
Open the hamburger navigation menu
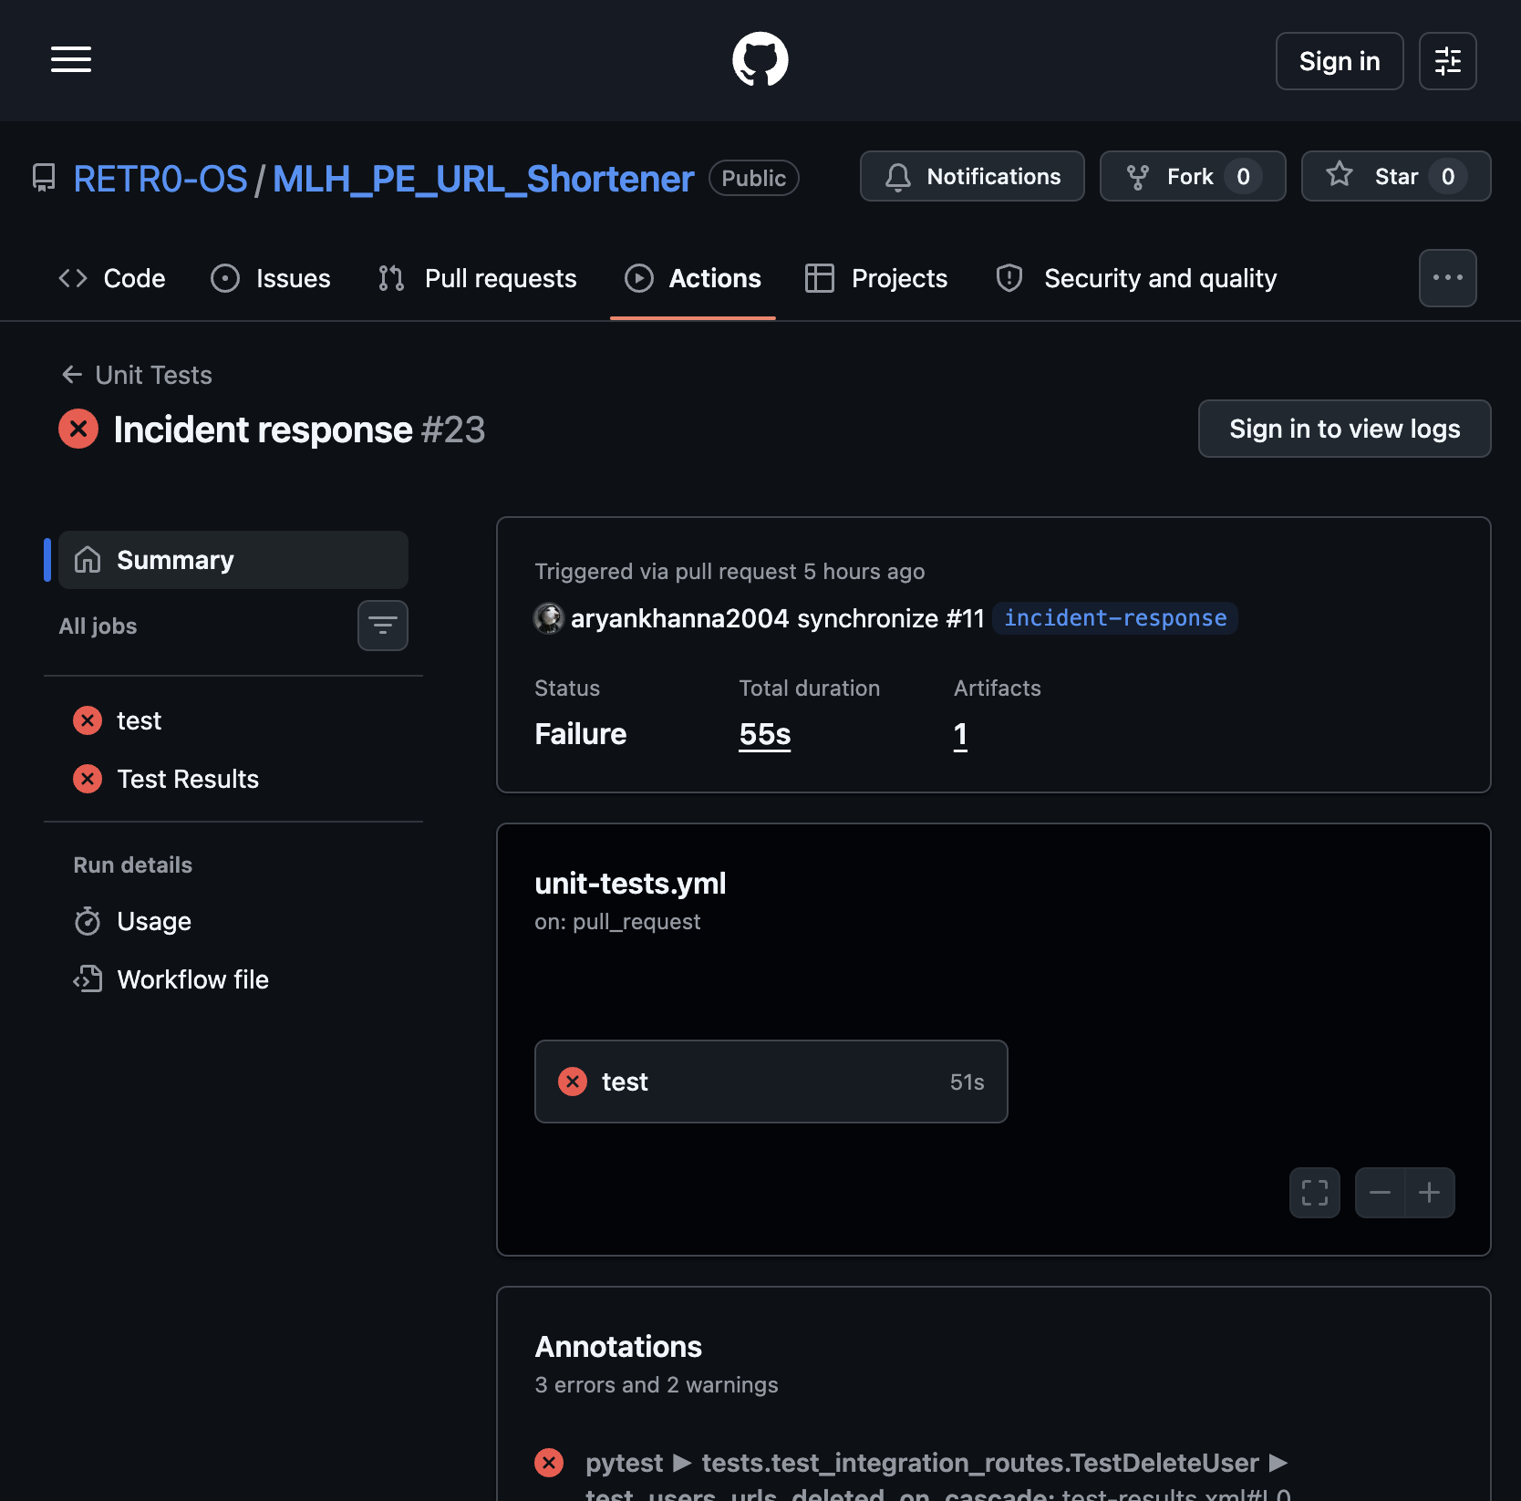(x=70, y=58)
